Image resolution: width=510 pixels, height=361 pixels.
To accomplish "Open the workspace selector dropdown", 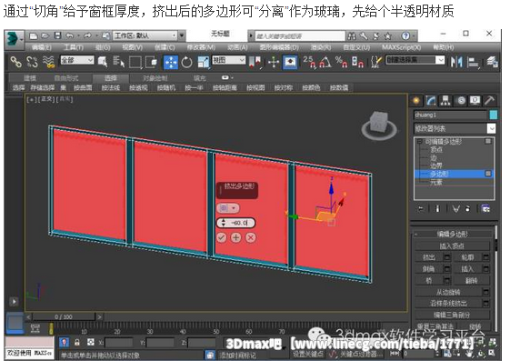I will [145, 35].
